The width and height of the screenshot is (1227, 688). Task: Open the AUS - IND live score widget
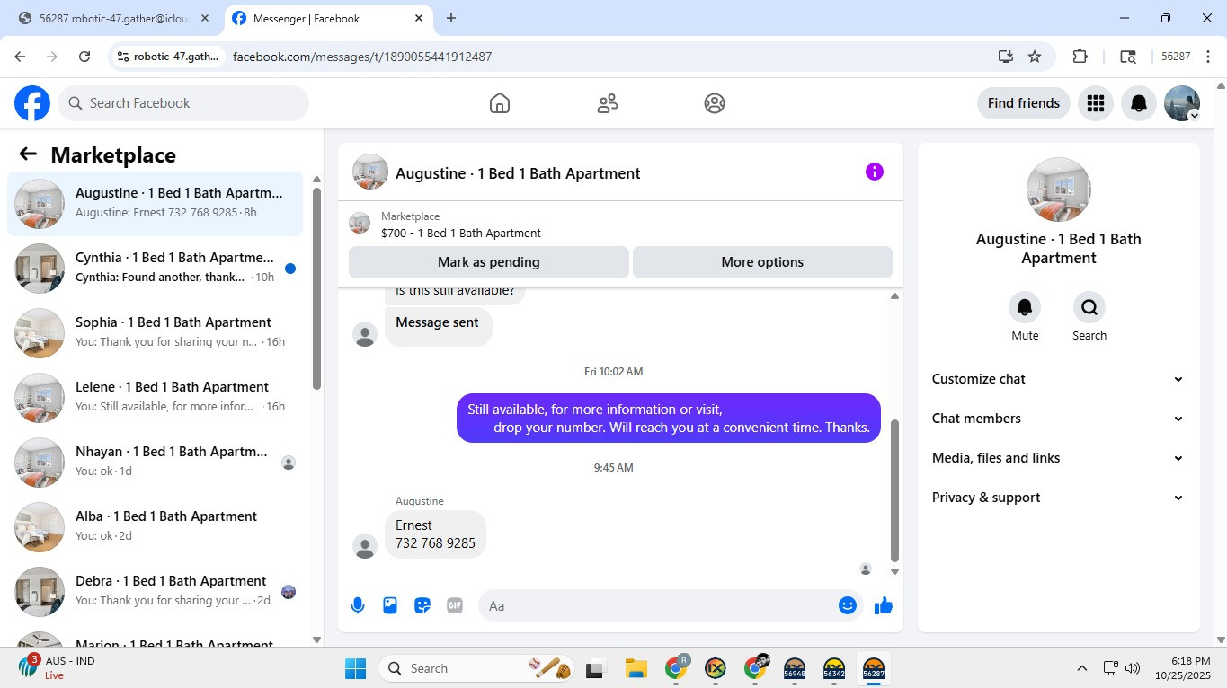click(x=58, y=668)
